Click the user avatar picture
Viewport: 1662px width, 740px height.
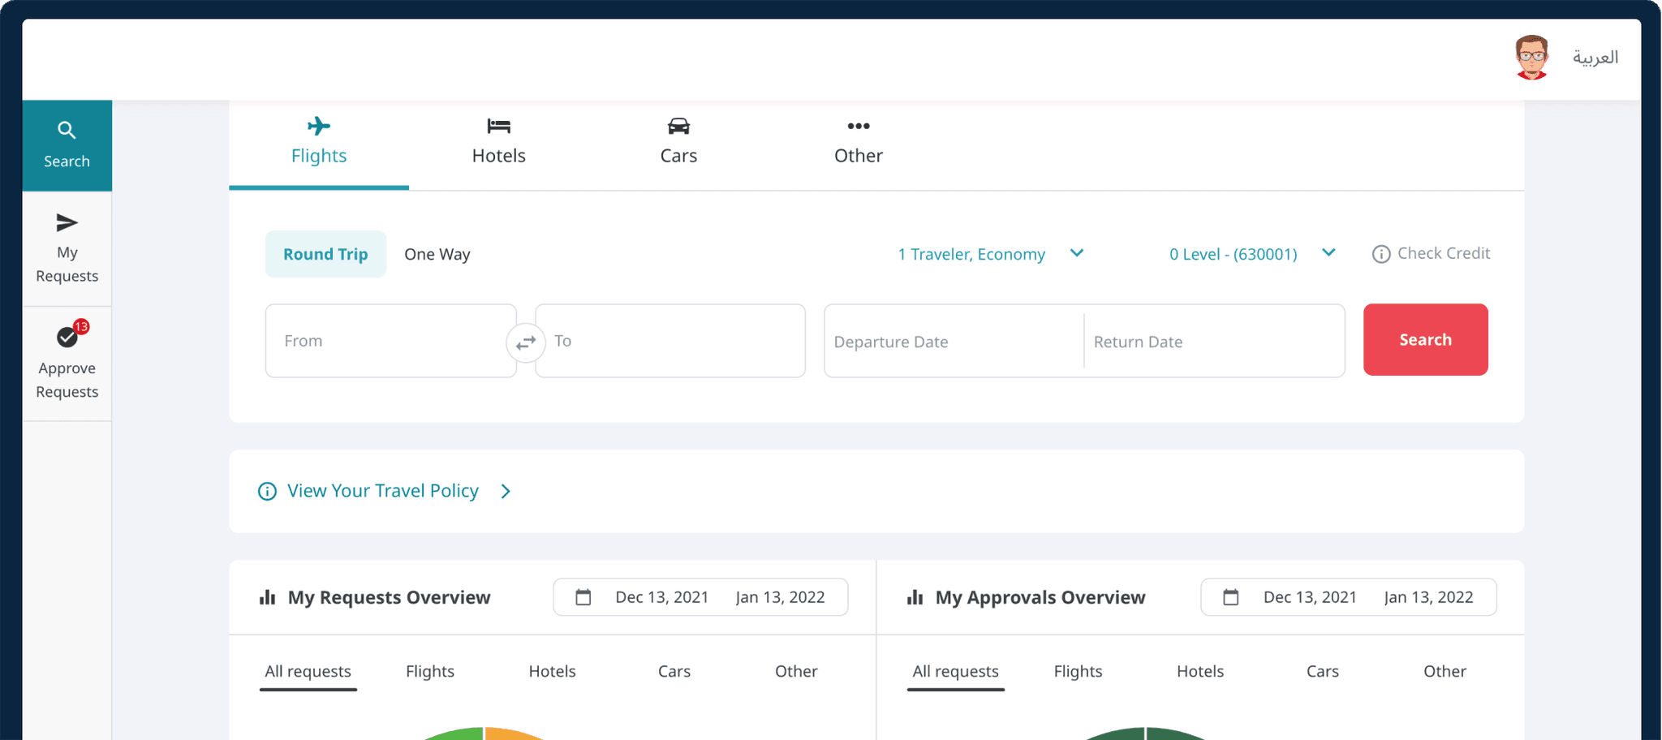click(x=1532, y=57)
